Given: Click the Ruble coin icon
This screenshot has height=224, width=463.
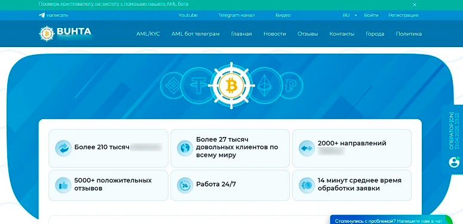Looking at the screenshot, I should tap(291, 85).
